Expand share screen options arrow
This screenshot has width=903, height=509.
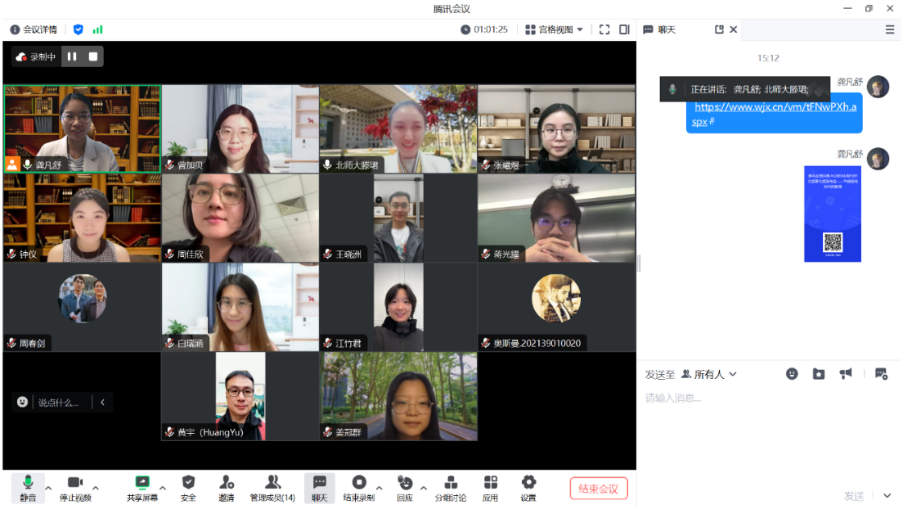pyautogui.click(x=163, y=489)
